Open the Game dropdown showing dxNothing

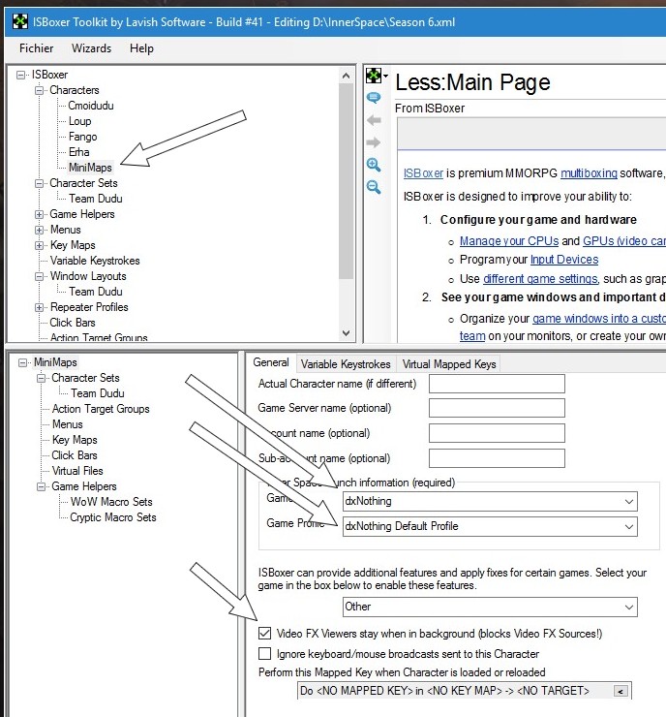pyautogui.click(x=490, y=501)
